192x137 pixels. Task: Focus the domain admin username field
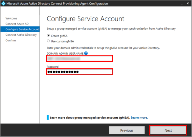point(80,58)
